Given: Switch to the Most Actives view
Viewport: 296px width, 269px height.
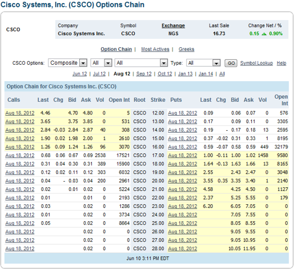Looking at the screenshot, I should tap(155, 49).
